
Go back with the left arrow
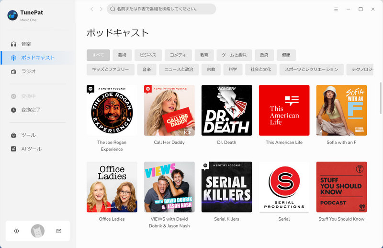[92, 9]
